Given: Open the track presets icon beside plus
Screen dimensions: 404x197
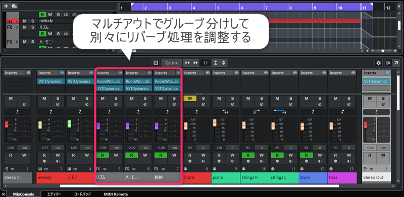Looking at the screenshot, I should [15, 6].
